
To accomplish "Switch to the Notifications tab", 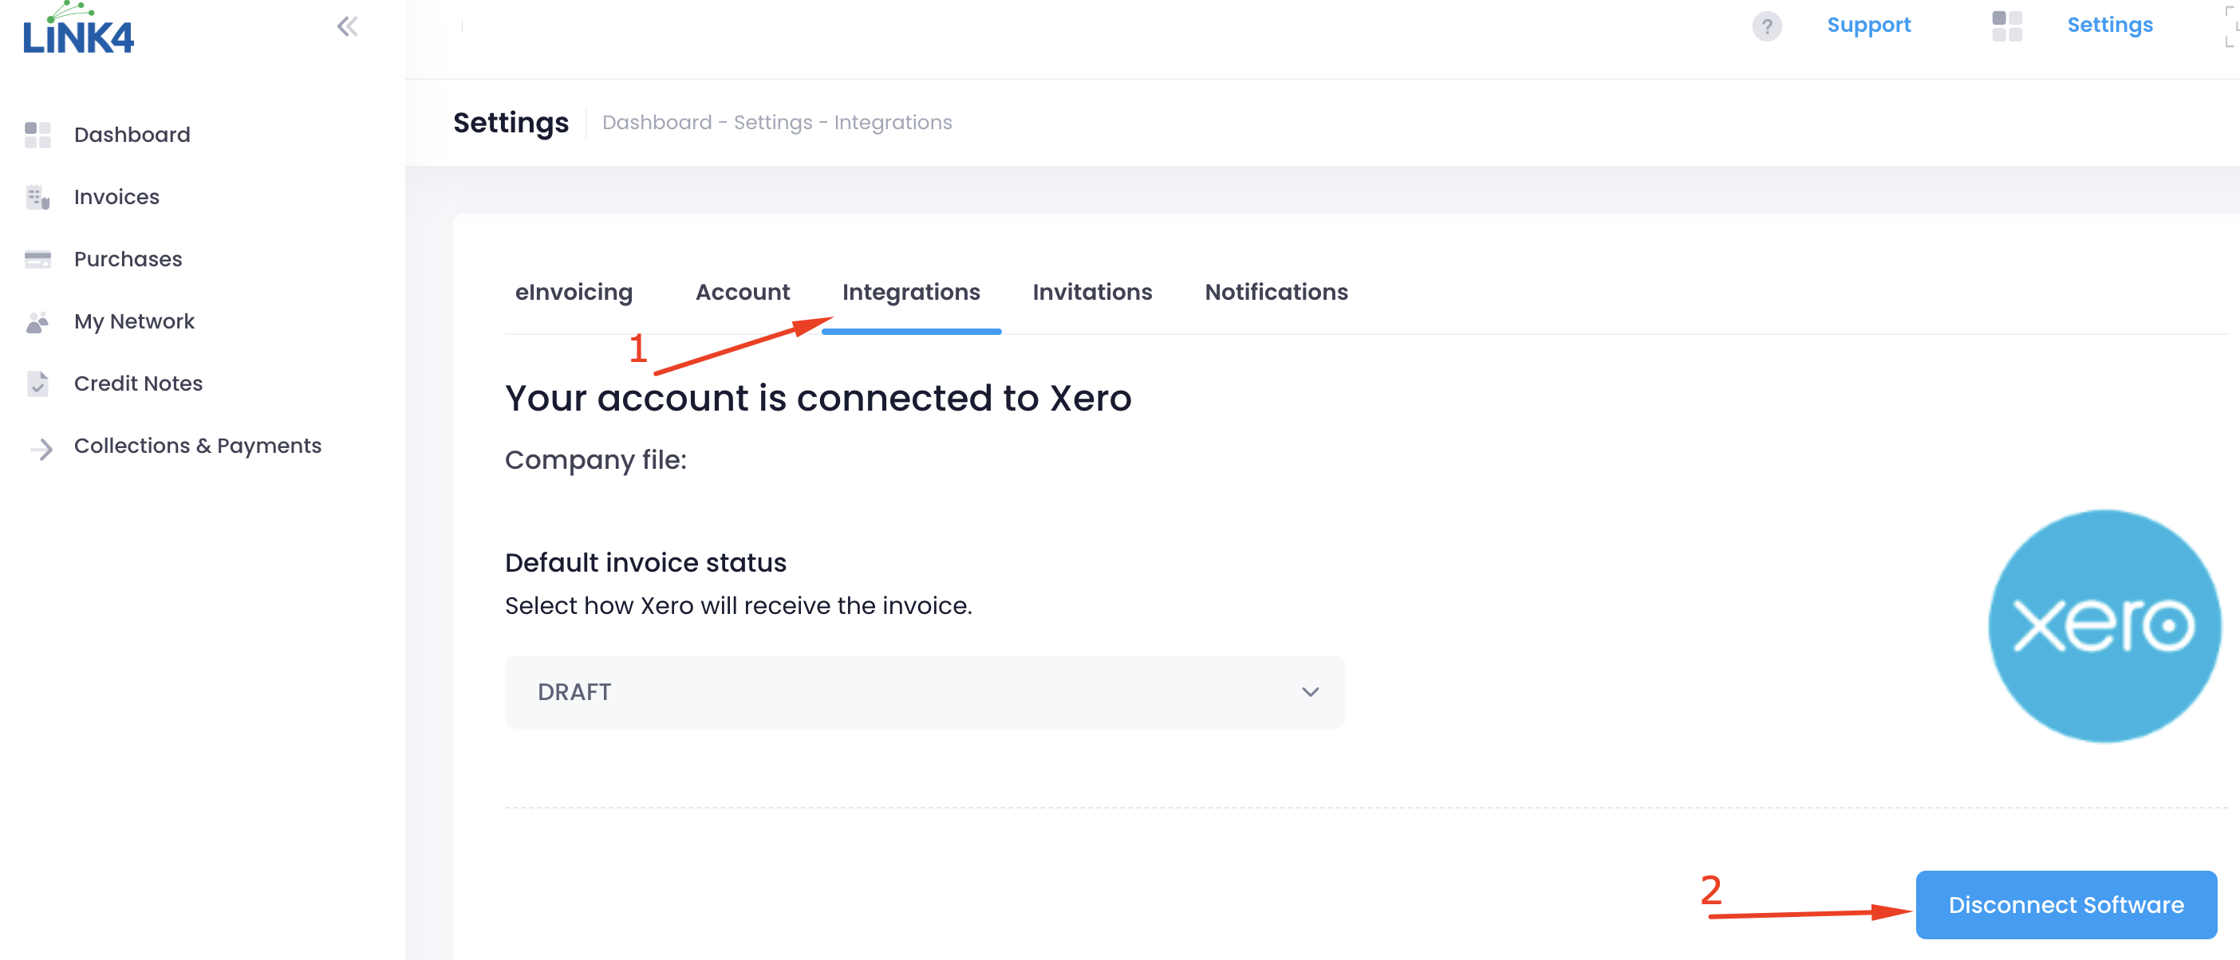I will [x=1276, y=292].
